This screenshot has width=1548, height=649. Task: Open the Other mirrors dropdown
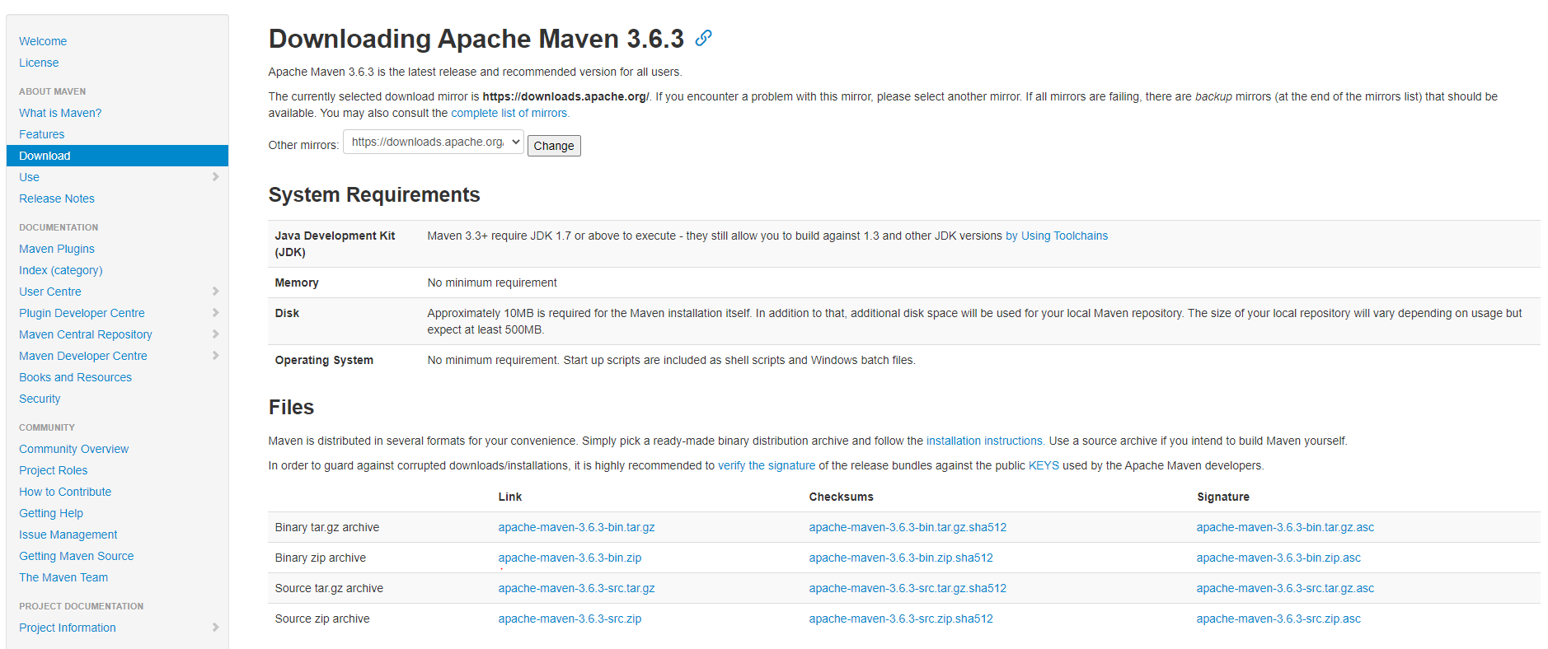tap(434, 142)
